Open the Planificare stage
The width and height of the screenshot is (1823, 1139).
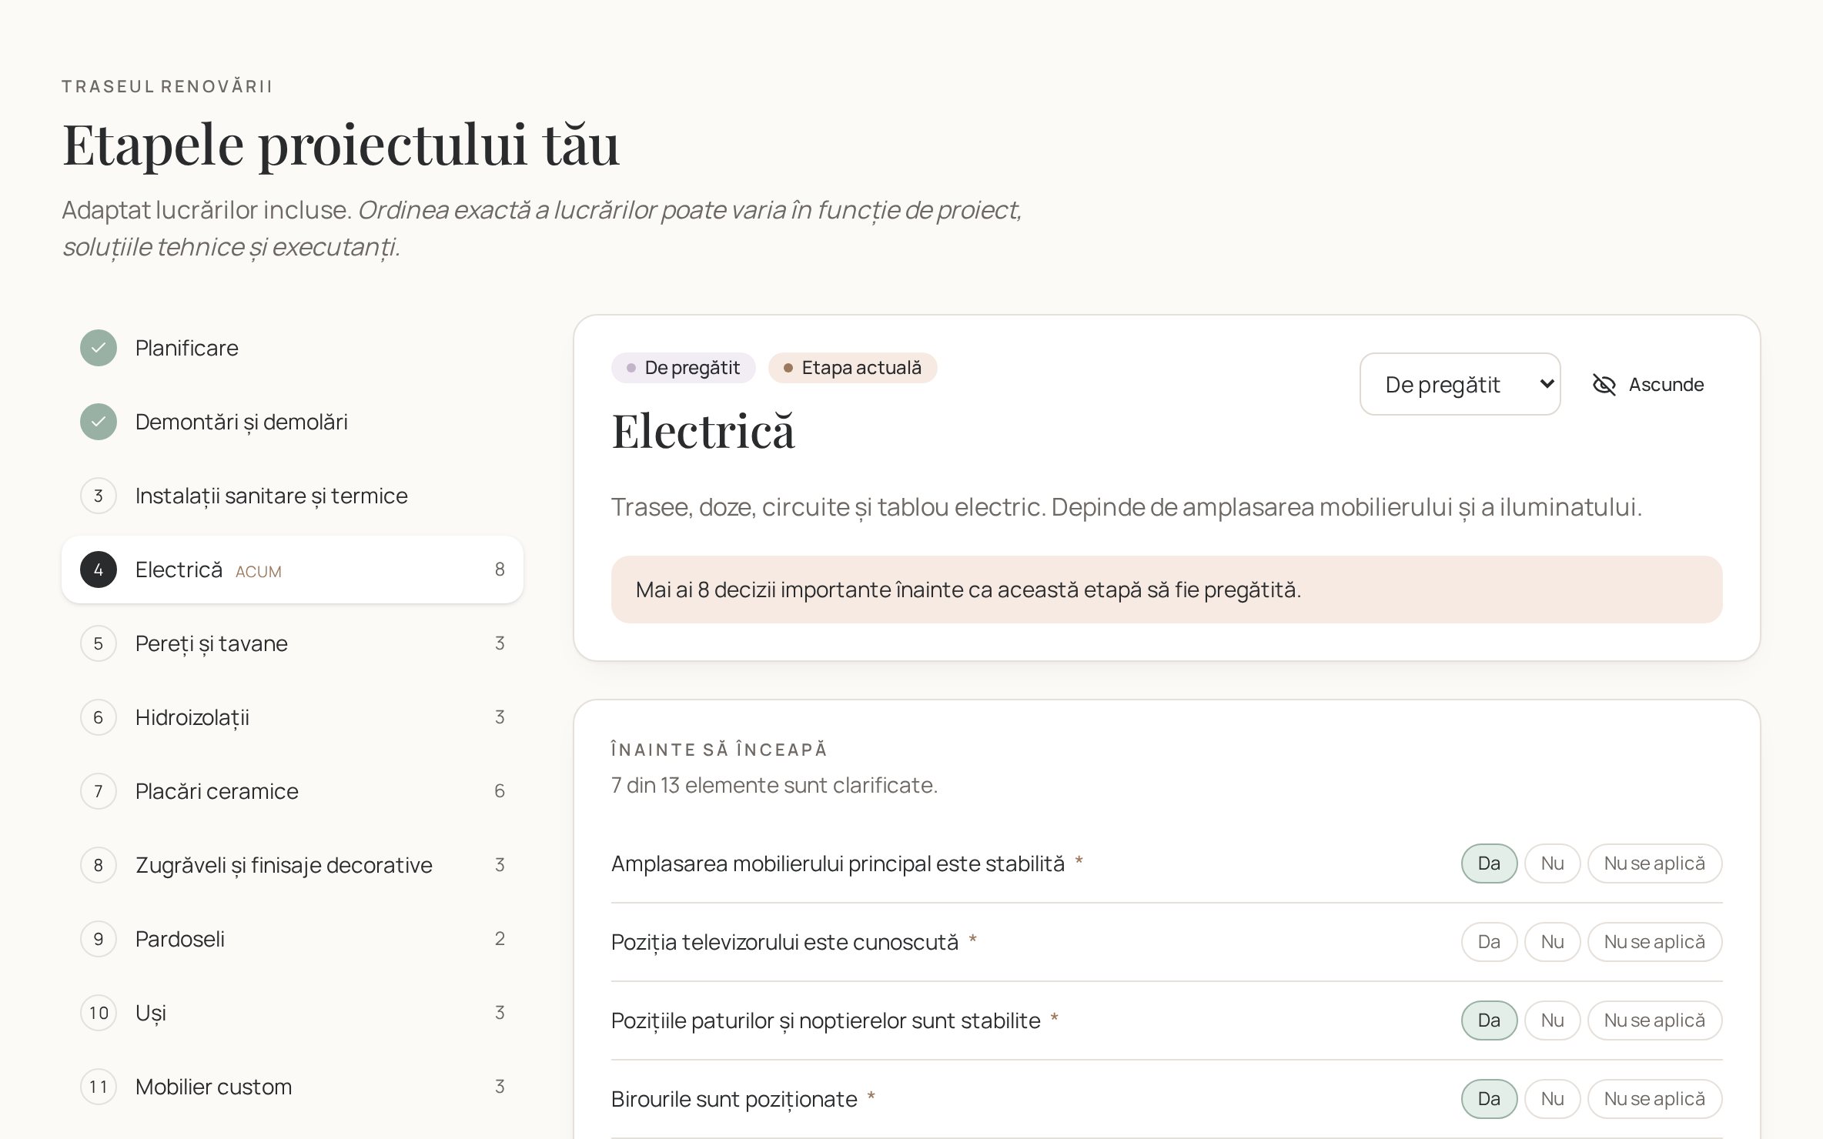[293, 348]
